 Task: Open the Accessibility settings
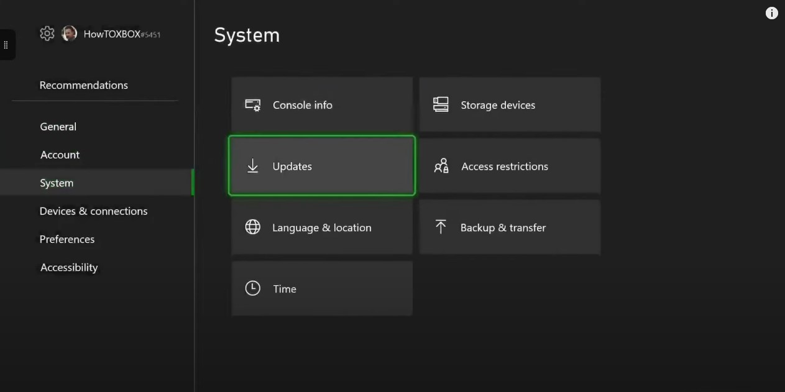click(69, 267)
